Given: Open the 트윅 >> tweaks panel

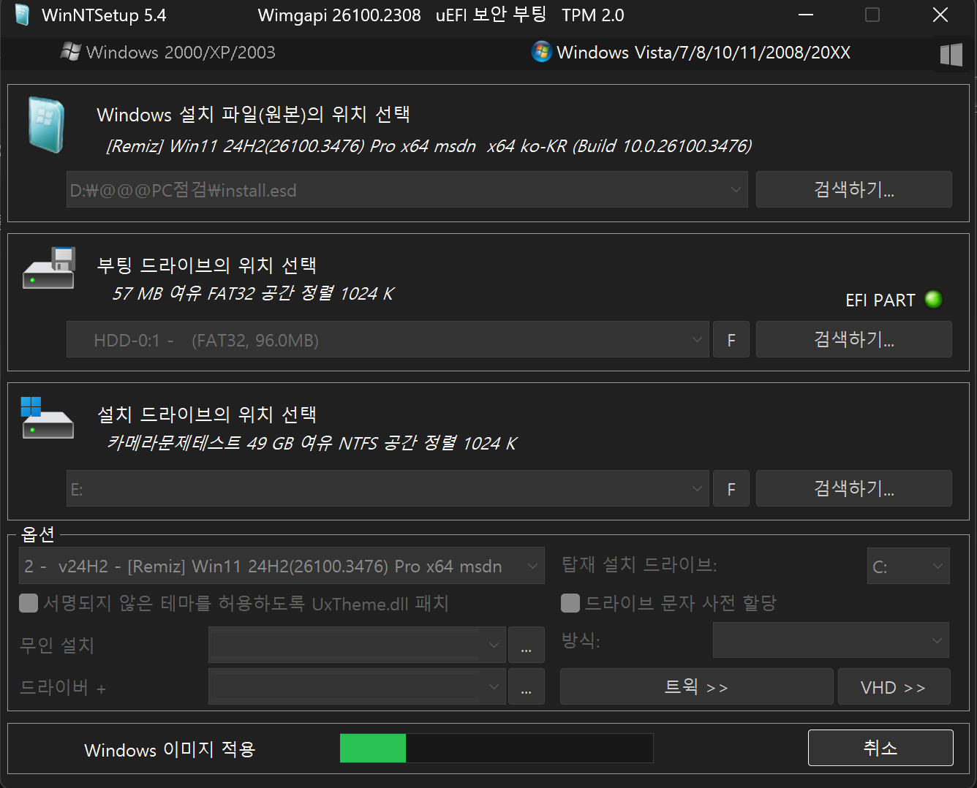Looking at the screenshot, I should [x=696, y=686].
